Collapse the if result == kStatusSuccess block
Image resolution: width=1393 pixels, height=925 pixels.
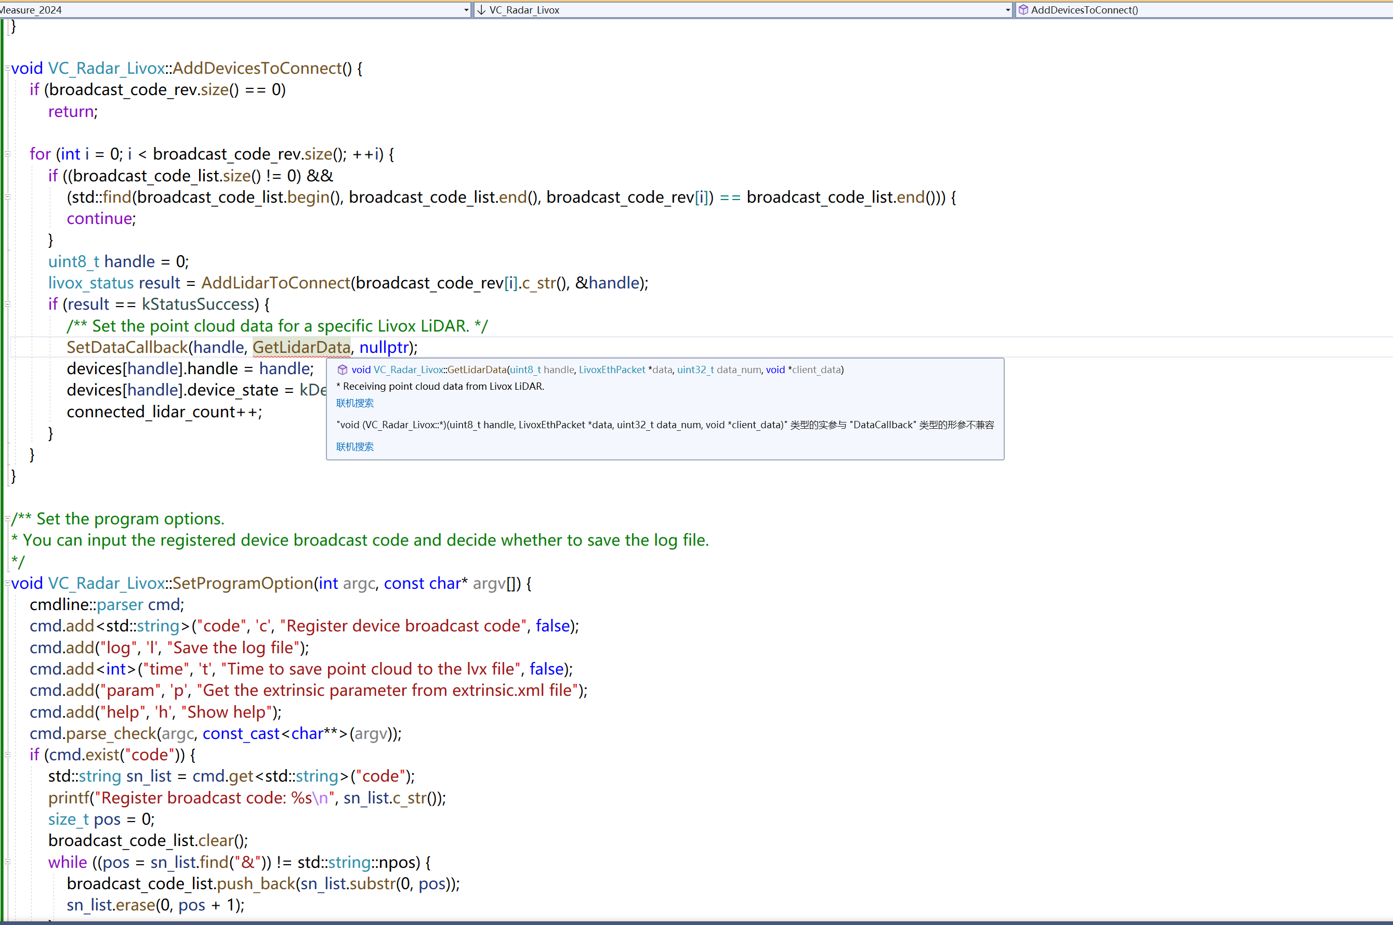pyautogui.click(x=8, y=305)
